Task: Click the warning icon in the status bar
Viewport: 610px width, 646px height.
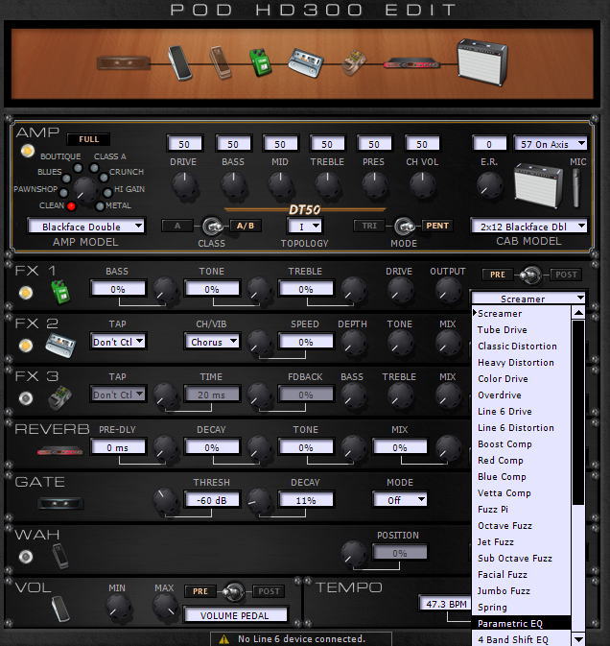Action: 223,639
